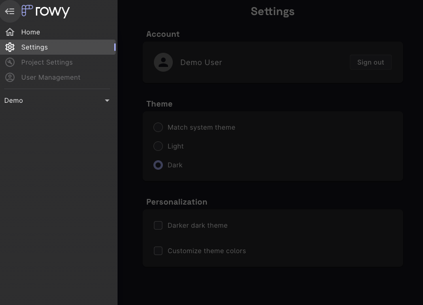Select the Dark theme radio button
423x305 pixels.
(158, 165)
